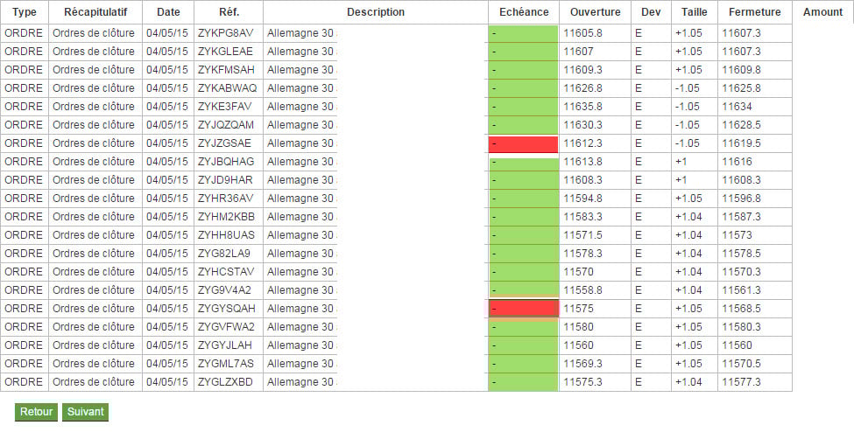The width and height of the screenshot is (854, 432).
Task: Select the Echéance column header
Action: tap(524, 12)
